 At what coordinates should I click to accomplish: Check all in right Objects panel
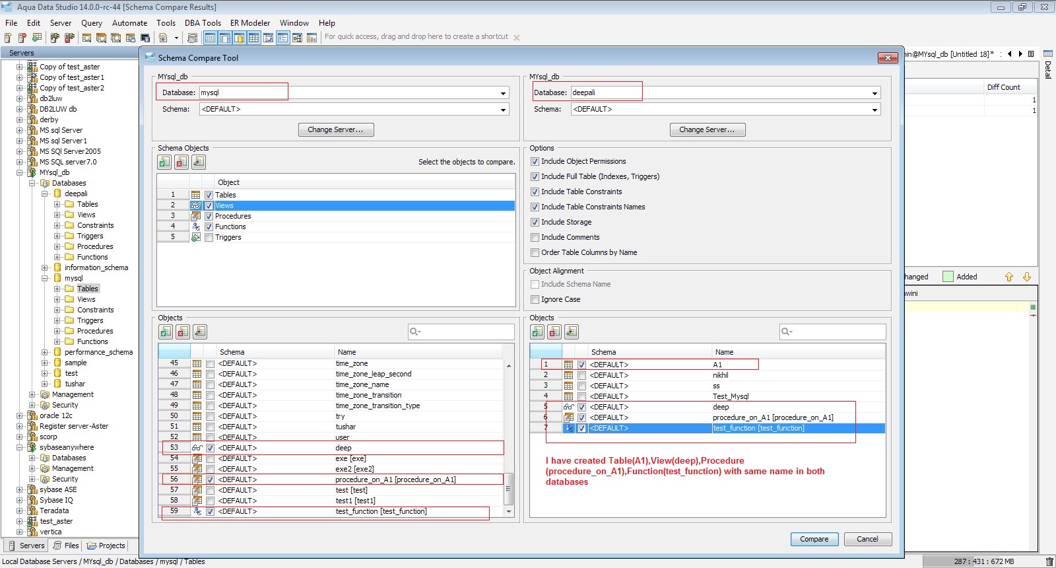[x=537, y=332]
